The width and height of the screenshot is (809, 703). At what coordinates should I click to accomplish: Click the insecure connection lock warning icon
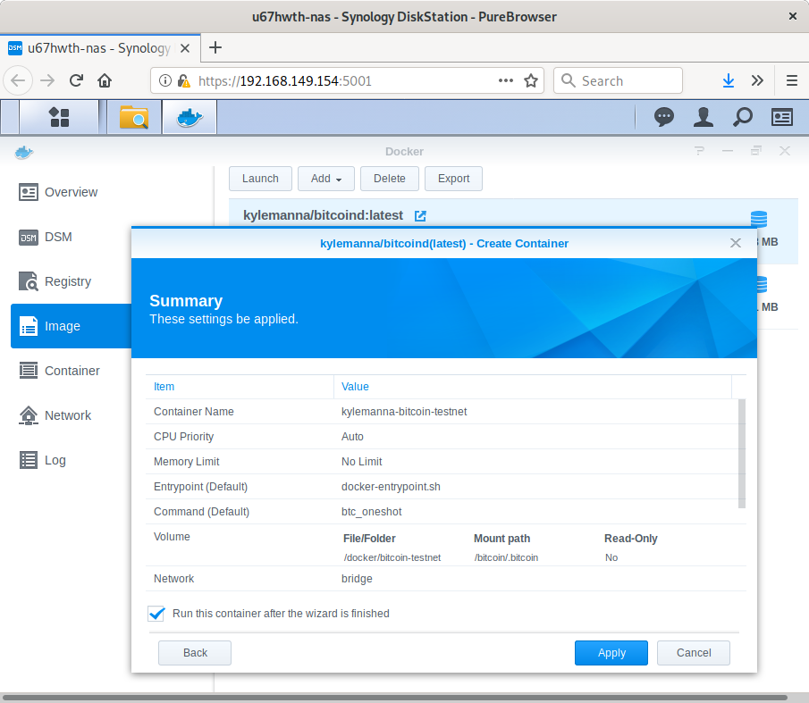[183, 80]
